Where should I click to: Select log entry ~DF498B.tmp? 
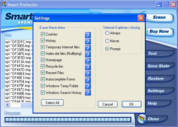tap(19, 94)
